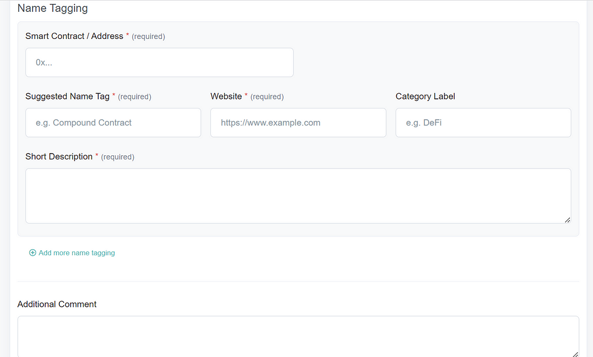
Task: Grab the Short Description resize handle
Action: pos(567,220)
